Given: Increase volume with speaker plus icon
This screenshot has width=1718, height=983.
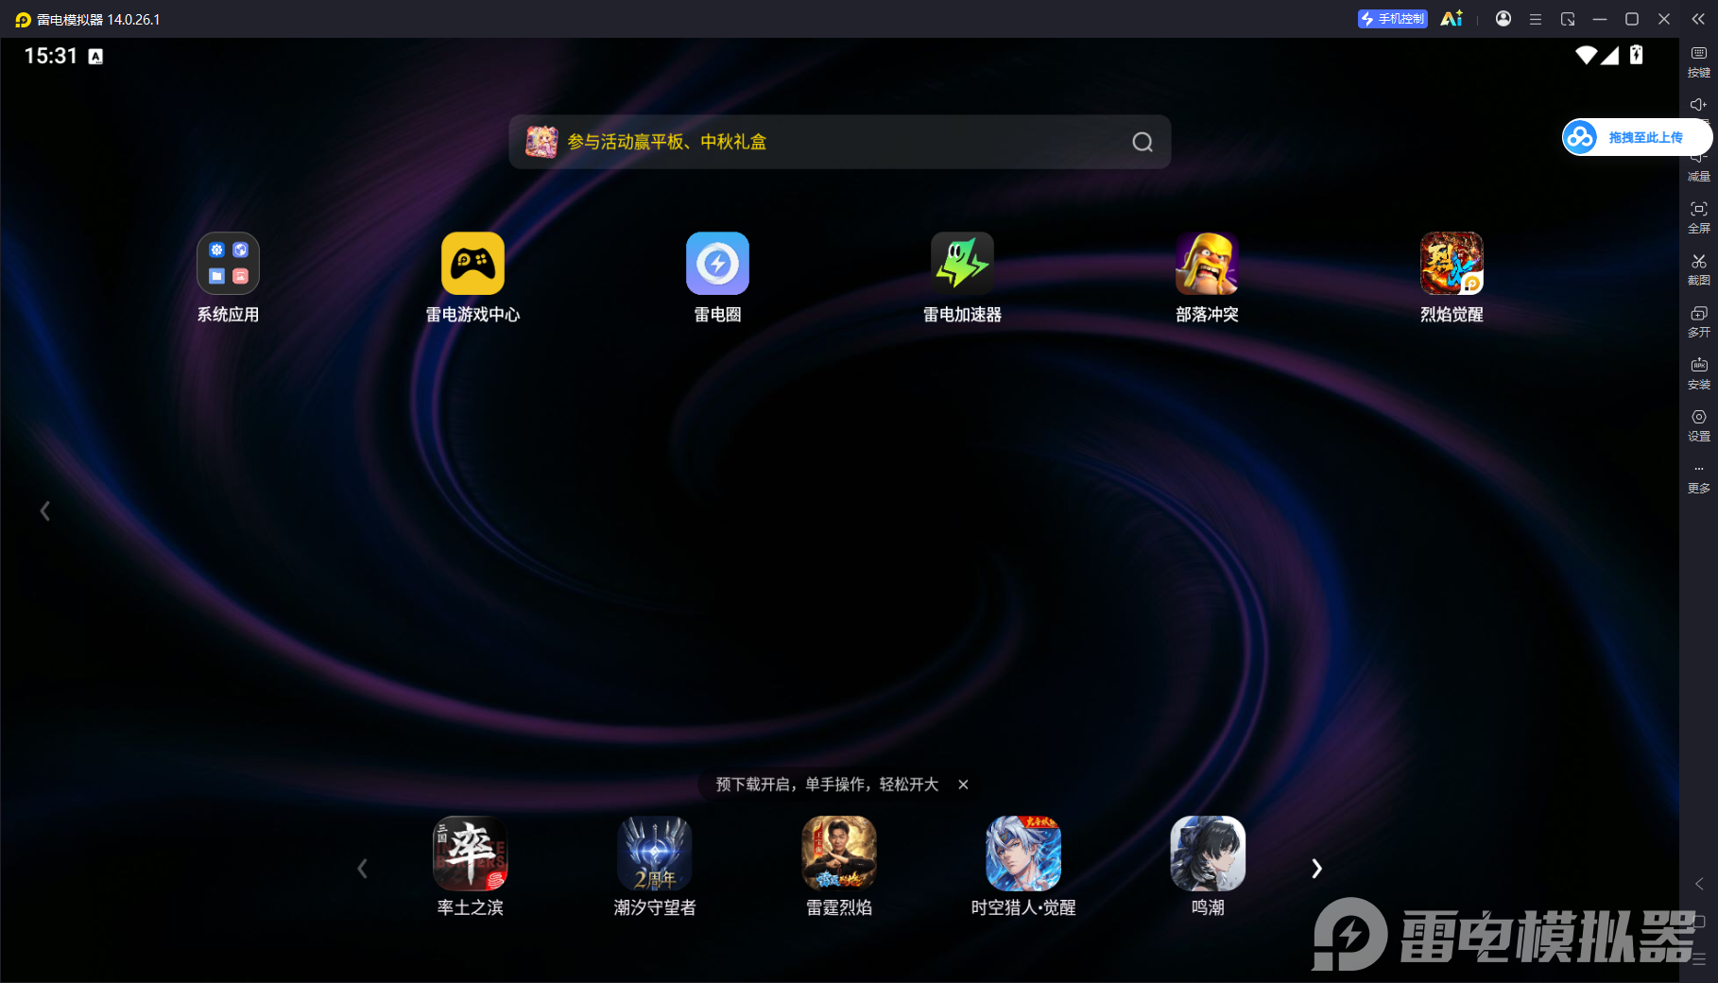Looking at the screenshot, I should click(1699, 105).
